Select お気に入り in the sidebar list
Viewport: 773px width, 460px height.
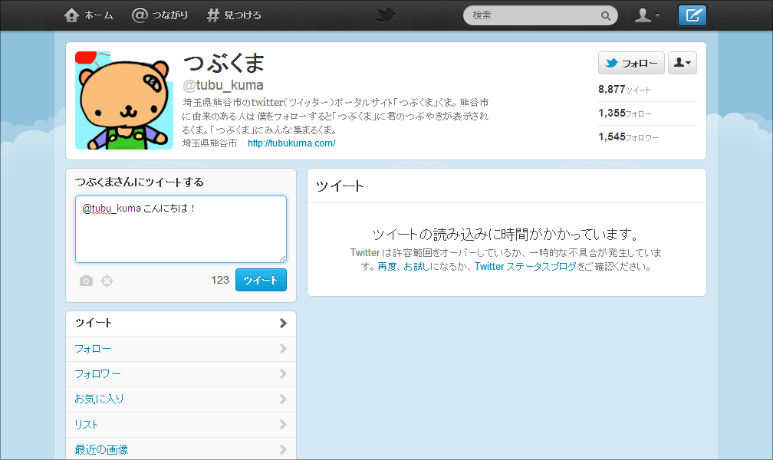(181, 399)
